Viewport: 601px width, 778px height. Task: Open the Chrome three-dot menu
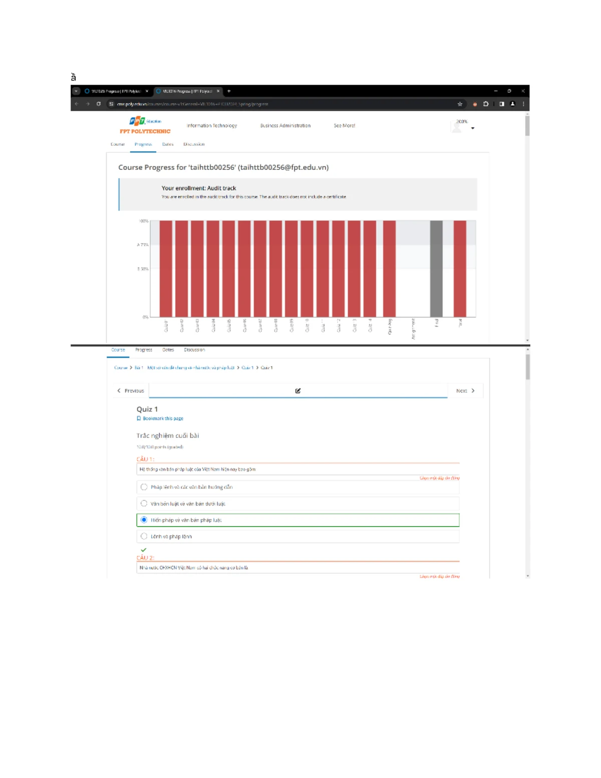[x=523, y=104]
